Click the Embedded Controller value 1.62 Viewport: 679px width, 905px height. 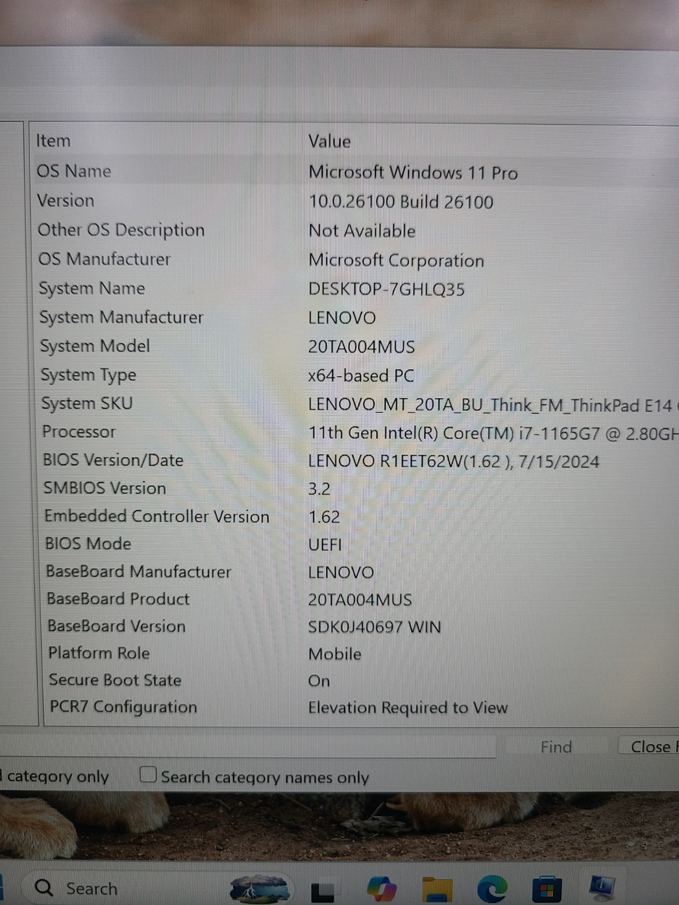pyautogui.click(x=324, y=517)
